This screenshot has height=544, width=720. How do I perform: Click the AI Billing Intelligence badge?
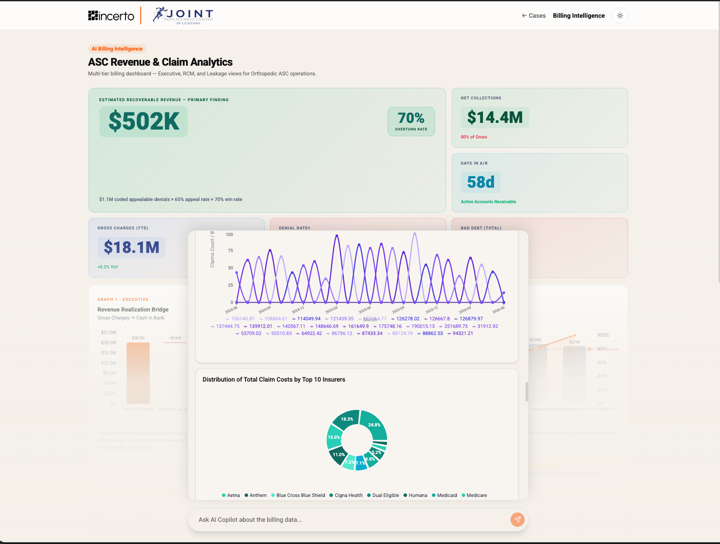(117, 49)
